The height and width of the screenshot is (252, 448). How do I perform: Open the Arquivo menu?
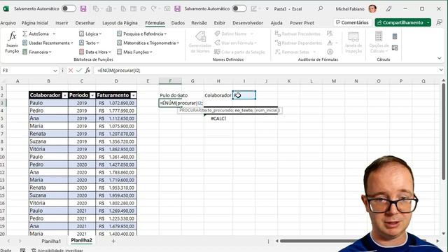pos(8,23)
